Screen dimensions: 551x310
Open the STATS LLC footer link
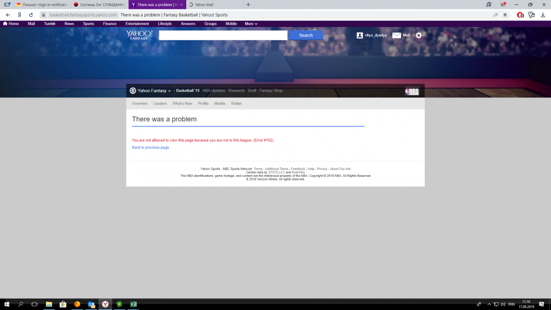point(277,172)
